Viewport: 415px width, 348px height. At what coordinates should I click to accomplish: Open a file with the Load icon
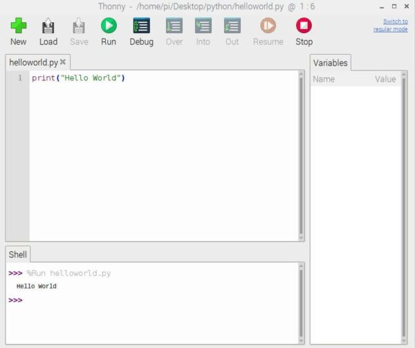pyautogui.click(x=48, y=26)
